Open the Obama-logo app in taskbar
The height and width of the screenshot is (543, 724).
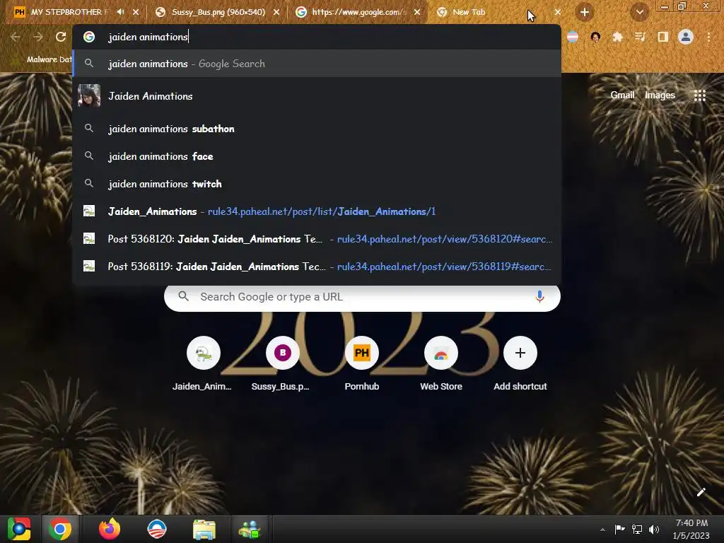point(157,529)
